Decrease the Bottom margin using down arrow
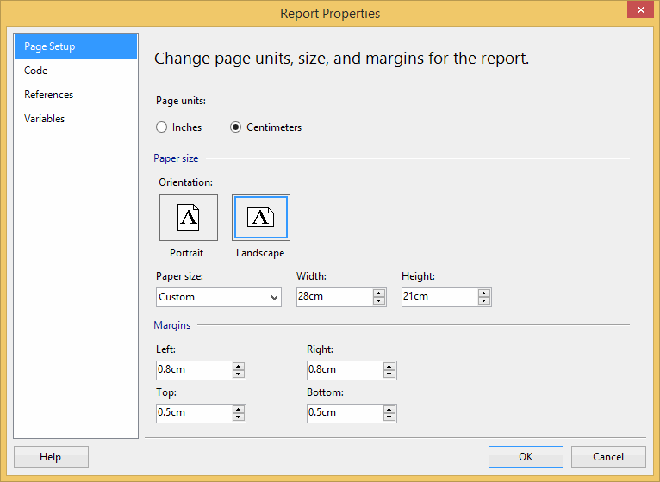The height and width of the screenshot is (482, 660). tap(389, 417)
